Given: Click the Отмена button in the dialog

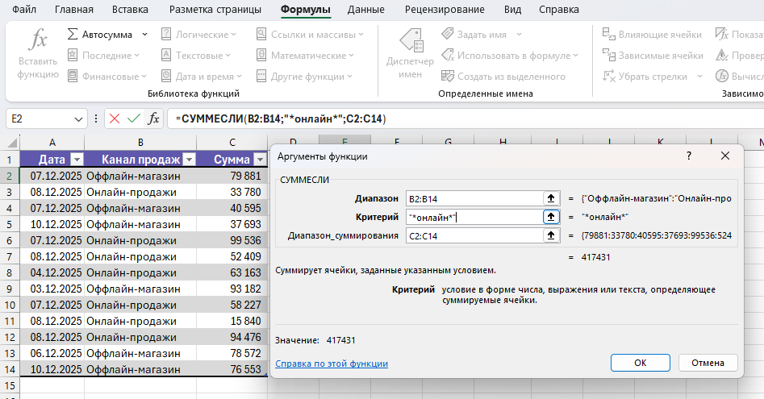Looking at the screenshot, I should click(x=708, y=362).
